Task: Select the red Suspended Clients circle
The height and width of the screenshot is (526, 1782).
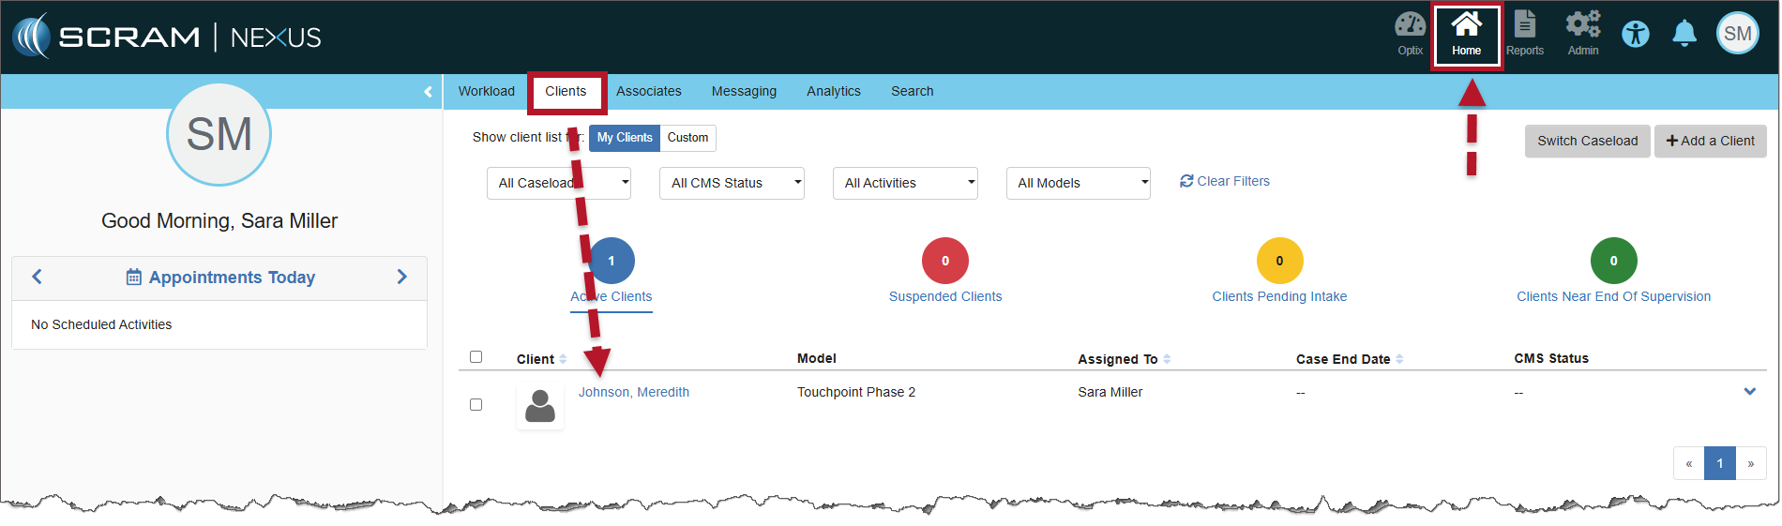Action: pos(944,261)
